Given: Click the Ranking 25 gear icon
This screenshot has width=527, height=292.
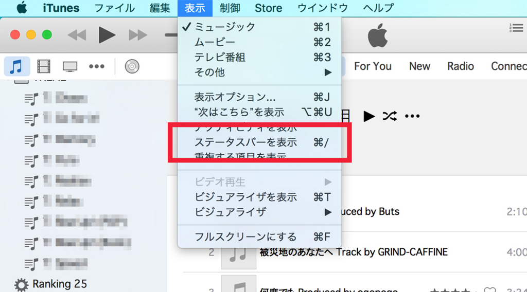Looking at the screenshot, I should click(21, 285).
